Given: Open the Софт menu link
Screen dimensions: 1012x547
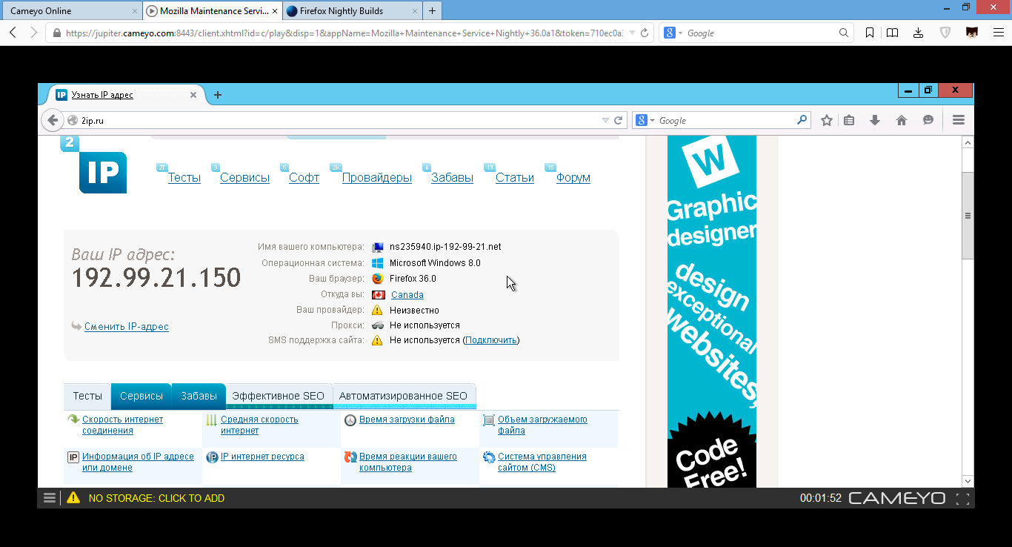Looking at the screenshot, I should 304,178.
